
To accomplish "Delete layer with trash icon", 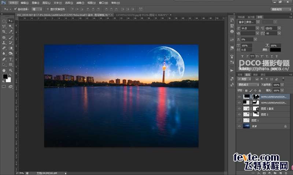I will (x=286, y=173).
